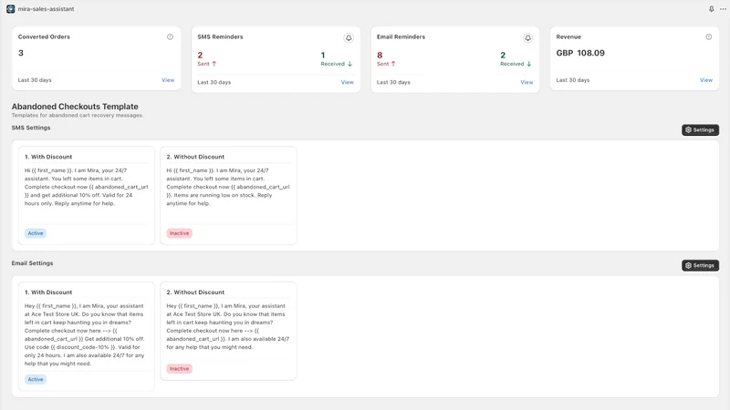Click Converted Orders count '3'
The height and width of the screenshot is (410, 730).
(x=20, y=53)
